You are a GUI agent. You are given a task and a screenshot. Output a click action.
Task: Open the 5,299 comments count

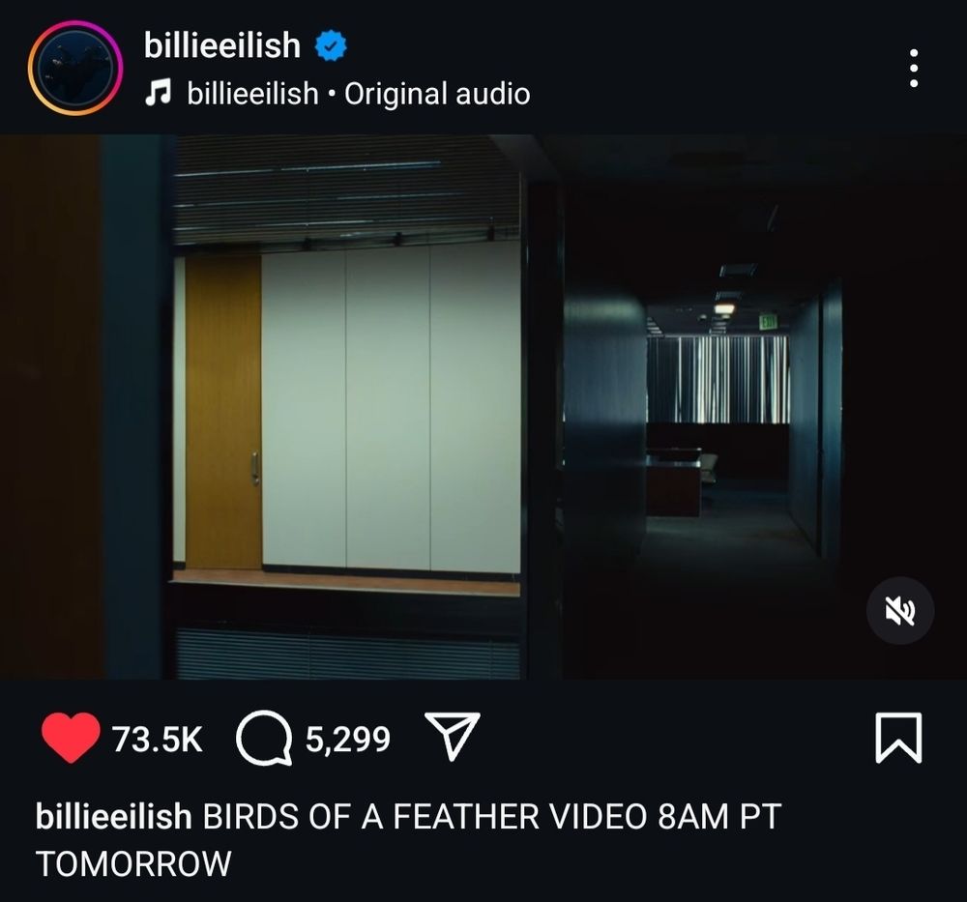348,739
